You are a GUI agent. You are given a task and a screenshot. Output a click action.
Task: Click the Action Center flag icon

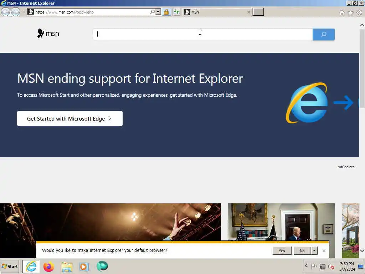[x=314, y=266]
